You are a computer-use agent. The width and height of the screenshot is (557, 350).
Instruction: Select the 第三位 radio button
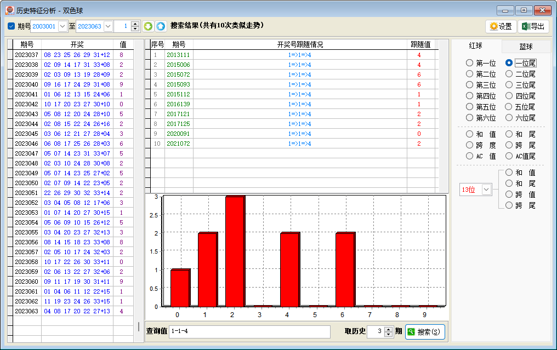tap(470, 85)
